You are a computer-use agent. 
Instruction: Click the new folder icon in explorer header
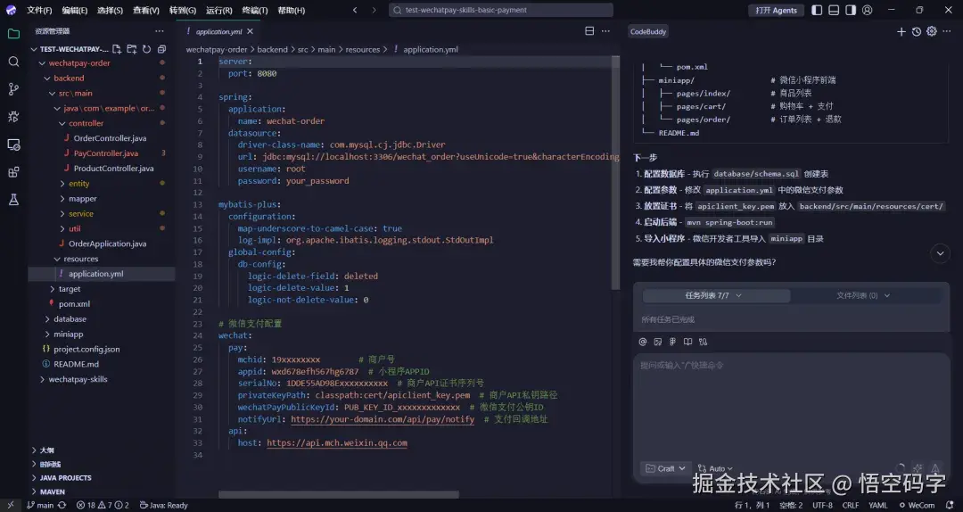[x=131, y=49]
